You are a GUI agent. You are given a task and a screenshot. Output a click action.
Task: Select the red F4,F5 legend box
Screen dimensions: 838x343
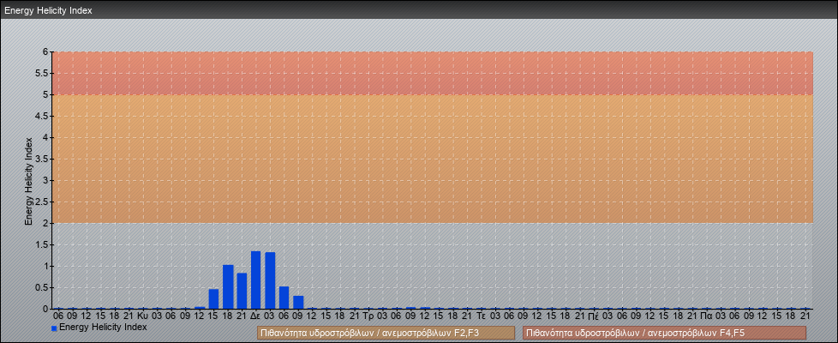pos(664,333)
